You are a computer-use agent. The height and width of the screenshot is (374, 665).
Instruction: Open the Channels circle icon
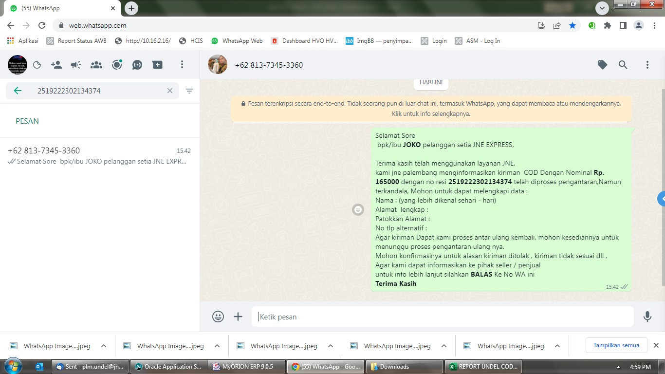[x=117, y=65]
